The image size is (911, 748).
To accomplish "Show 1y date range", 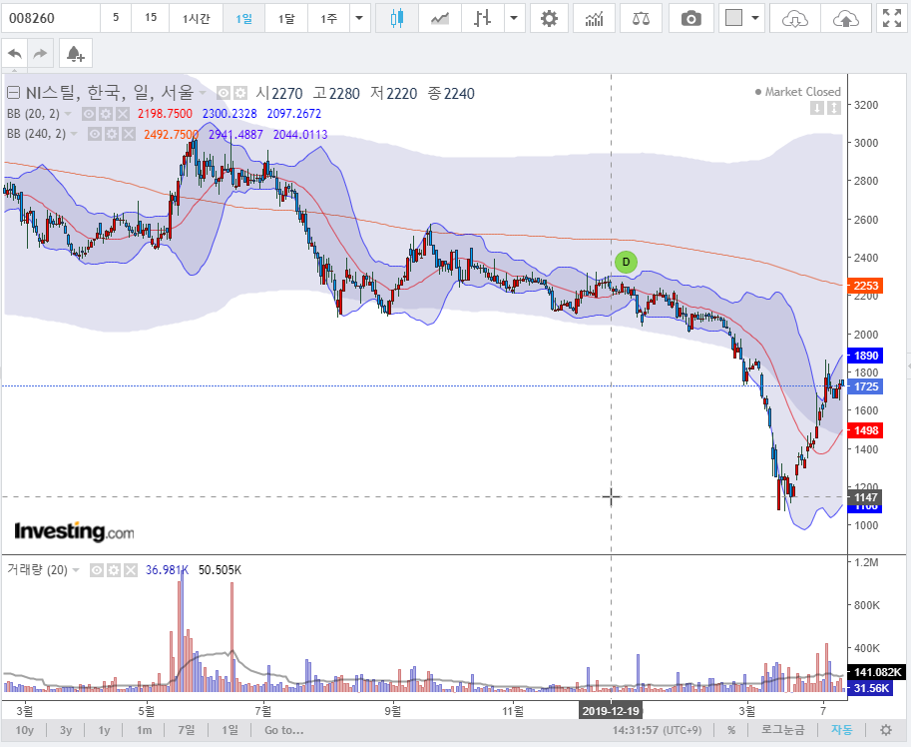I will point(104,730).
